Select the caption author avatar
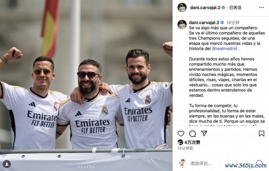This screenshot has height=171, width=269. [182, 24]
